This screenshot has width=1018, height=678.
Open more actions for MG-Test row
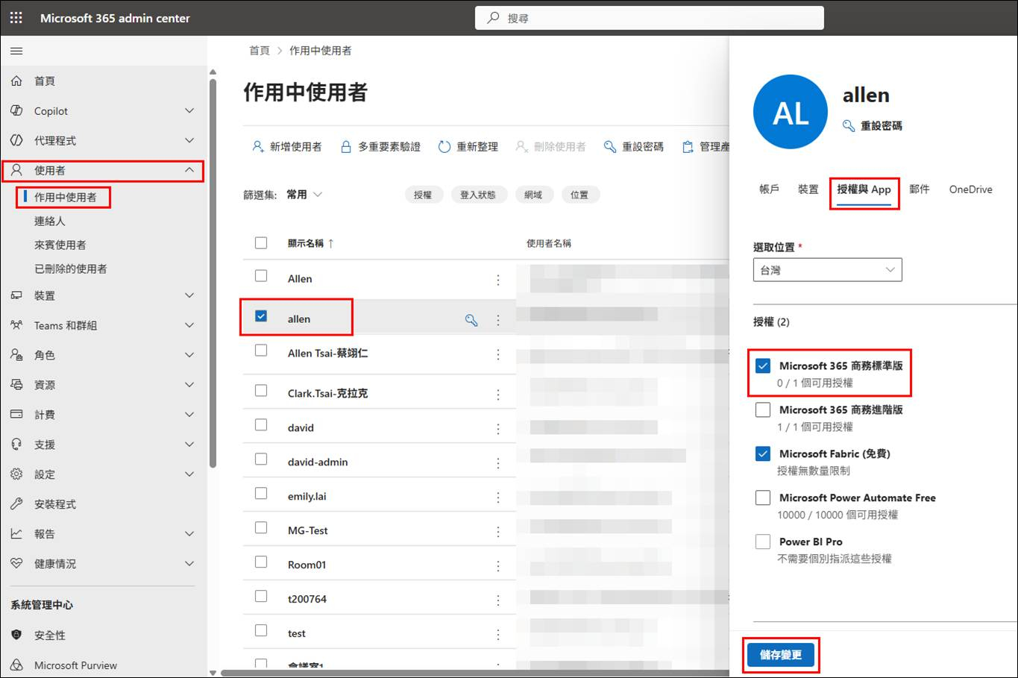[498, 532]
